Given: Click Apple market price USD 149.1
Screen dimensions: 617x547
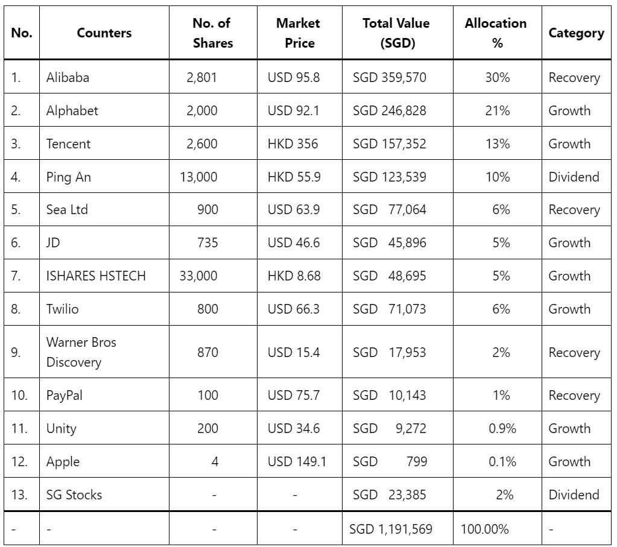Looking at the screenshot, I should click(297, 461).
